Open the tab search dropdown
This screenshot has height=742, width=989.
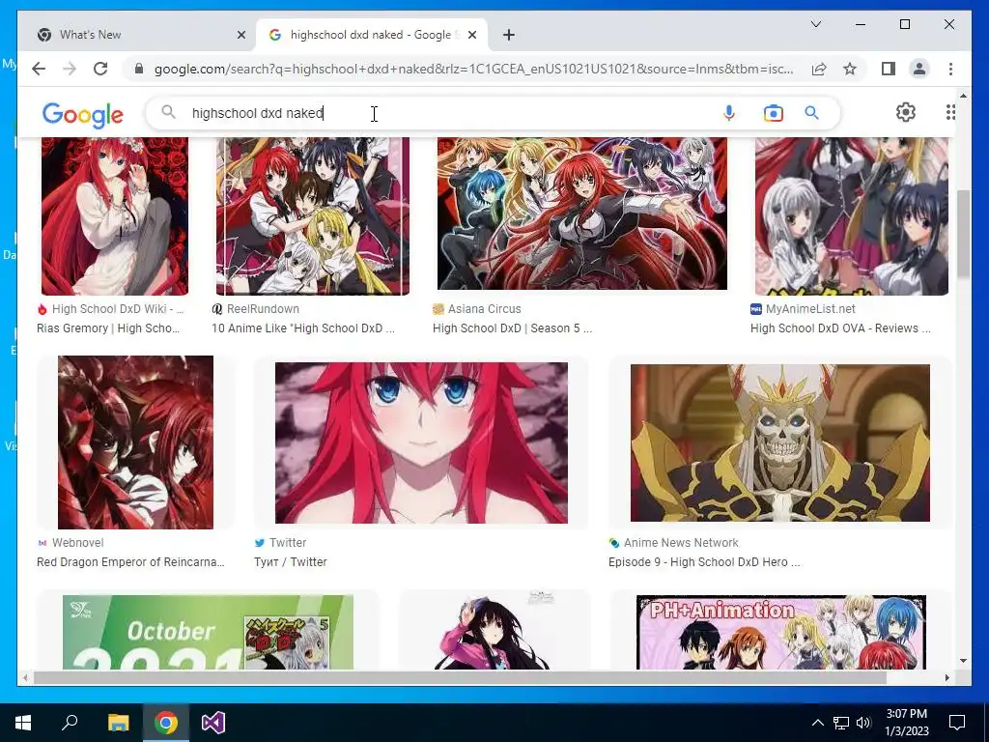815,24
